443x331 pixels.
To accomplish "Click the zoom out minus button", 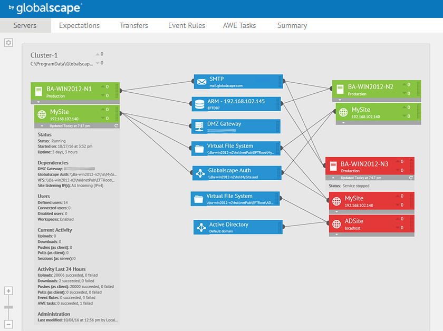I will tap(8, 324).
